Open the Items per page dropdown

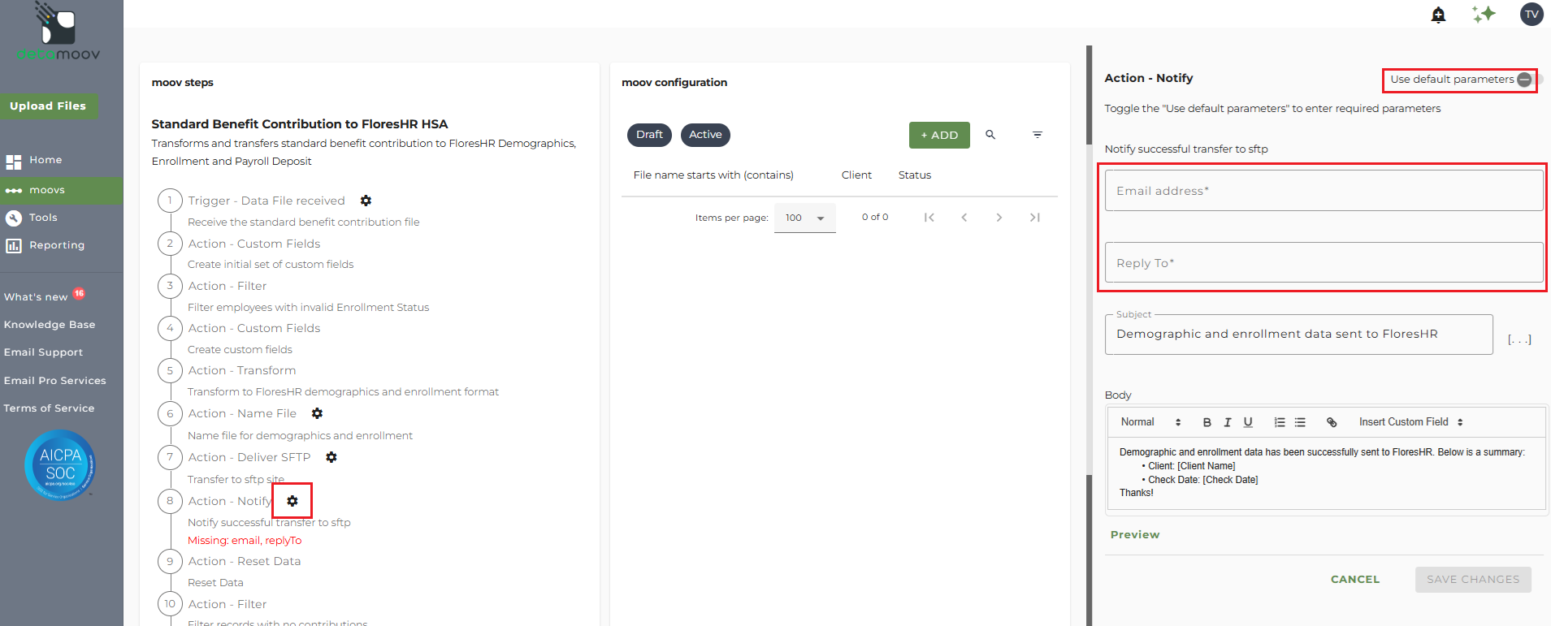[x=804, y=218]
